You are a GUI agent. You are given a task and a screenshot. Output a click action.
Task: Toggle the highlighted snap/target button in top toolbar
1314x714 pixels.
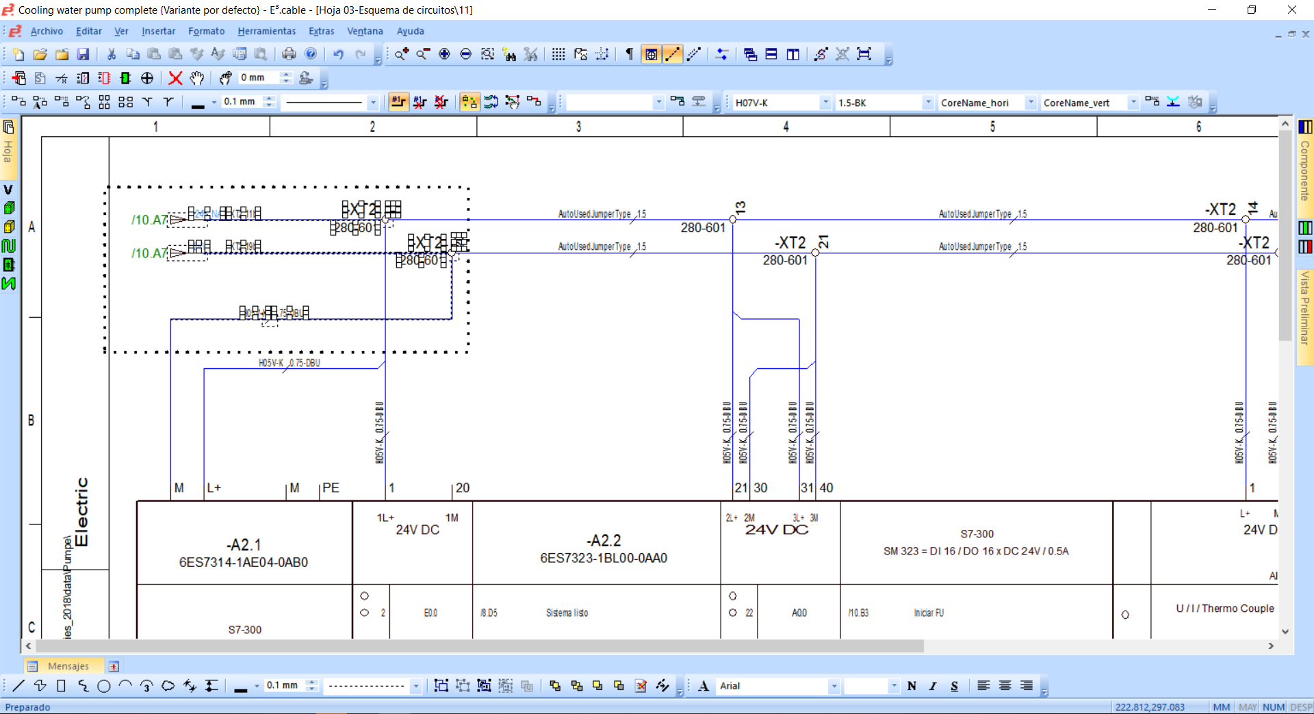(x=651, y=54)
